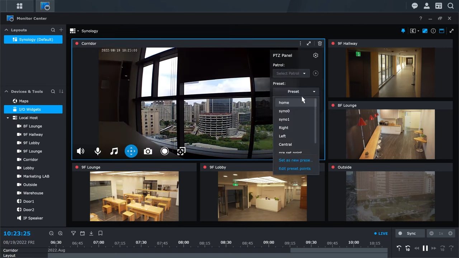459x258 pixels.
Task: Show information with the 'i' icon
Action: (433, 31)
